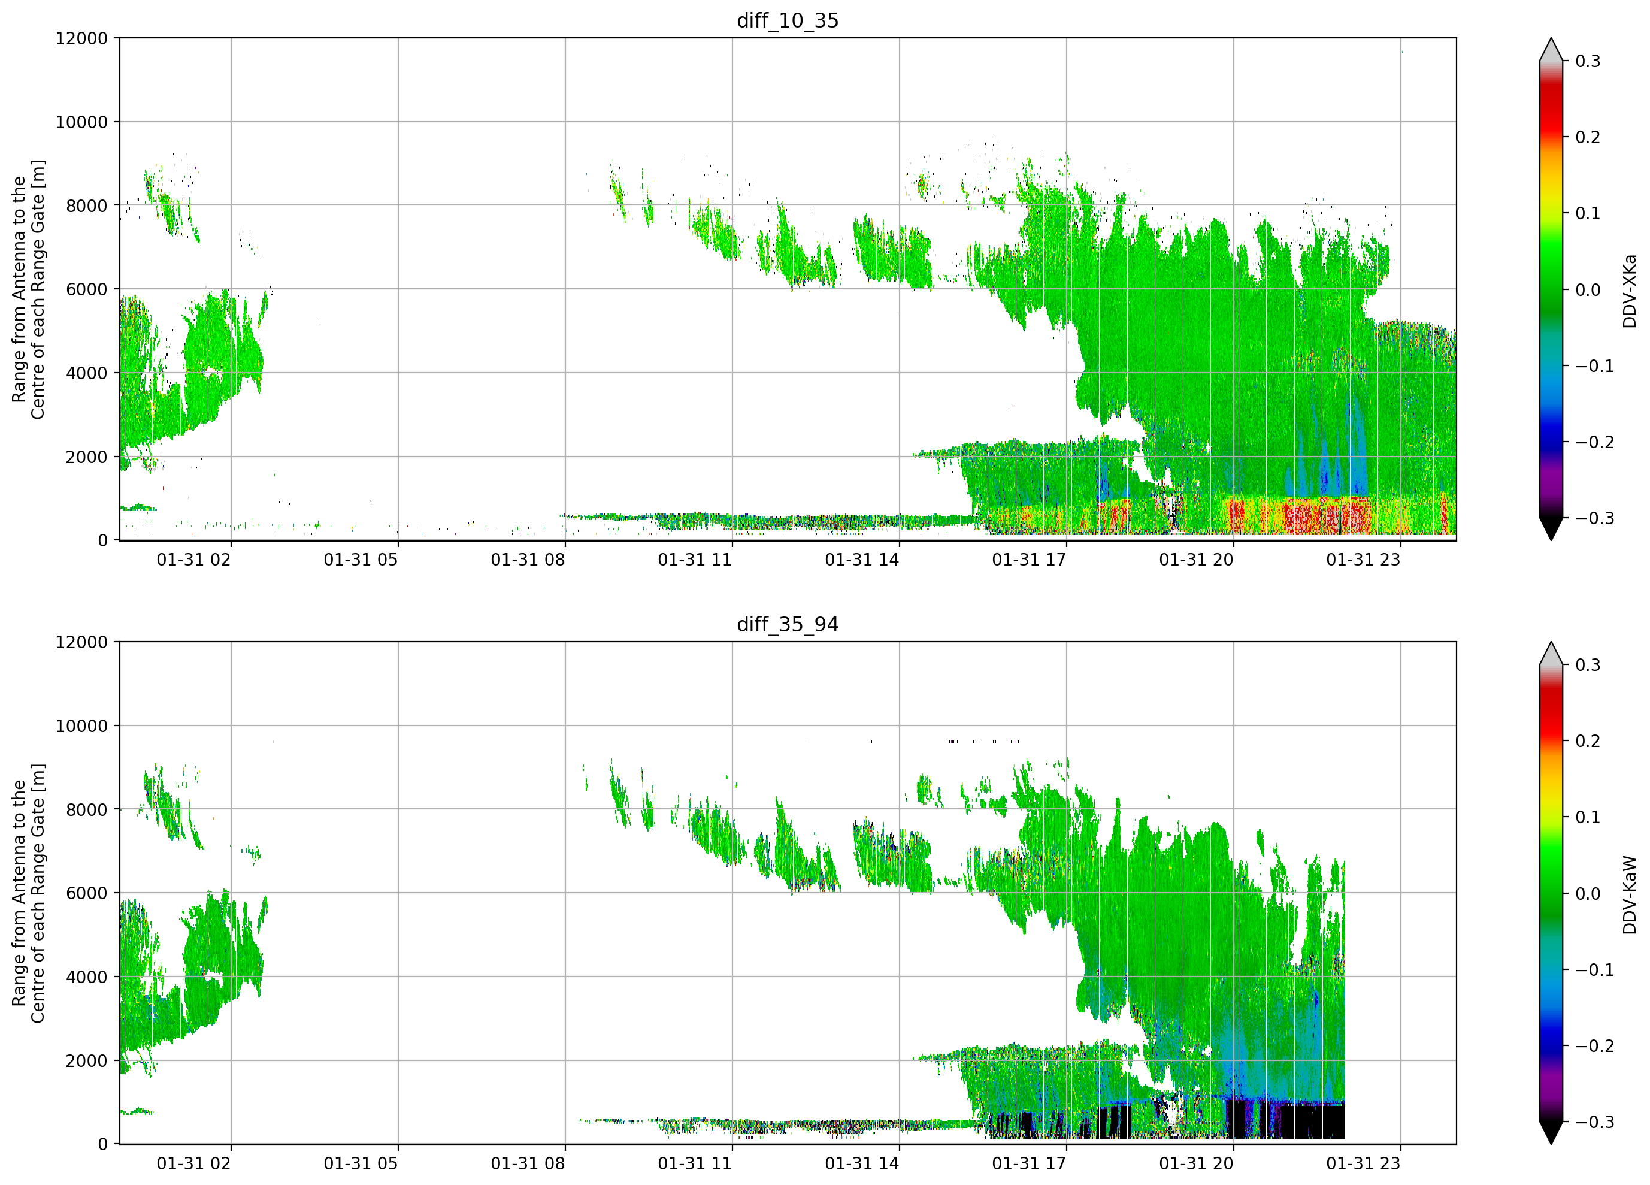Click the −0.1 tick on DDV-XKa colorbar
Image resolution: width=1650 pixels, height=1185 pixels.
pyautogui.click(x=1595, y=366)
